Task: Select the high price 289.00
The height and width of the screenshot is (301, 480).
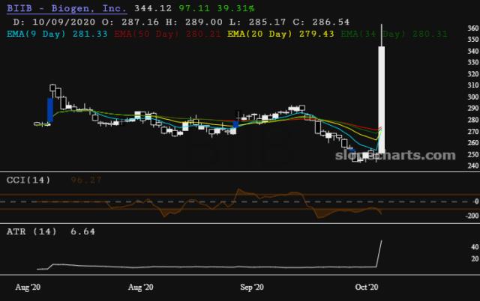Action: pos(204,22)
